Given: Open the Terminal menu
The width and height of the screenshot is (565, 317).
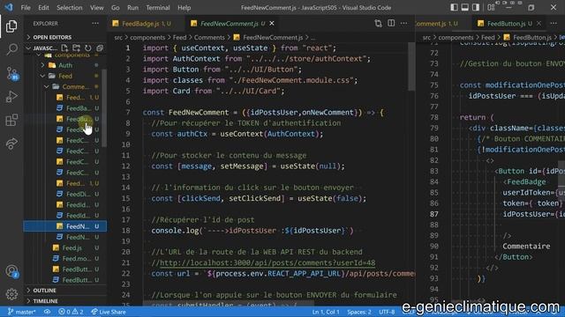Looking at the screenshot, I should tap(158, 8).
